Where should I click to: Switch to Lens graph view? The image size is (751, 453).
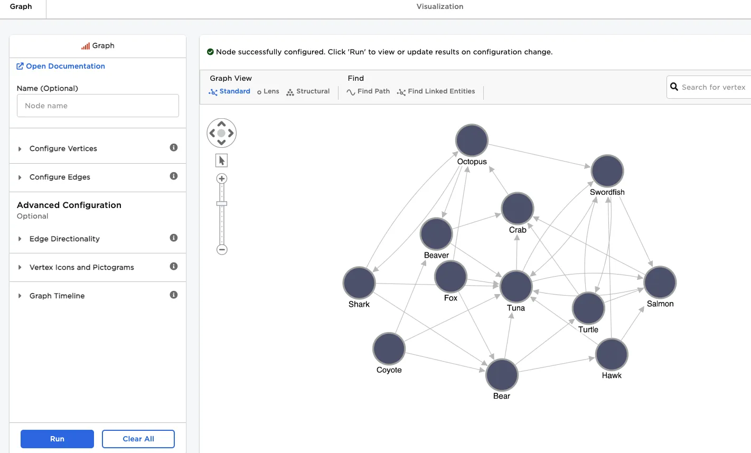268,91
